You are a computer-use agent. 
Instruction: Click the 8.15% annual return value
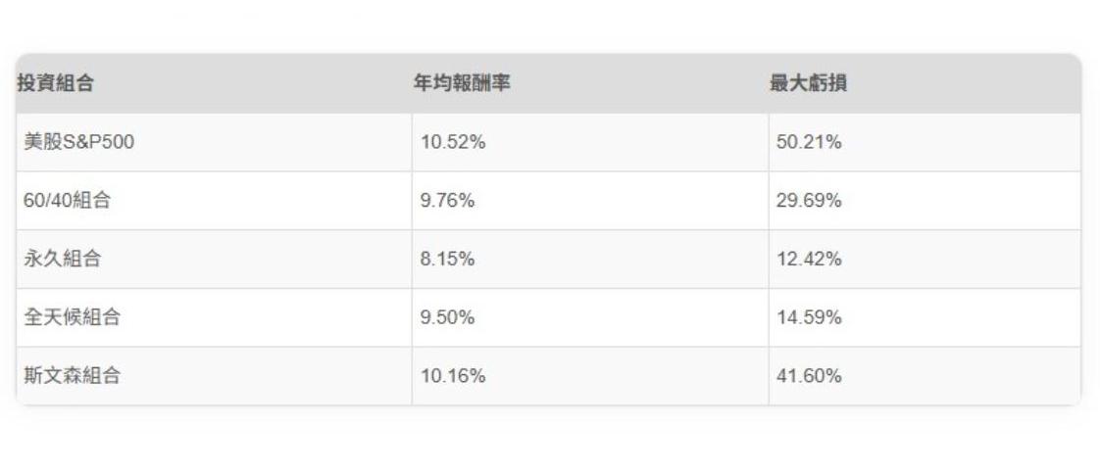[x=448, y=260]
